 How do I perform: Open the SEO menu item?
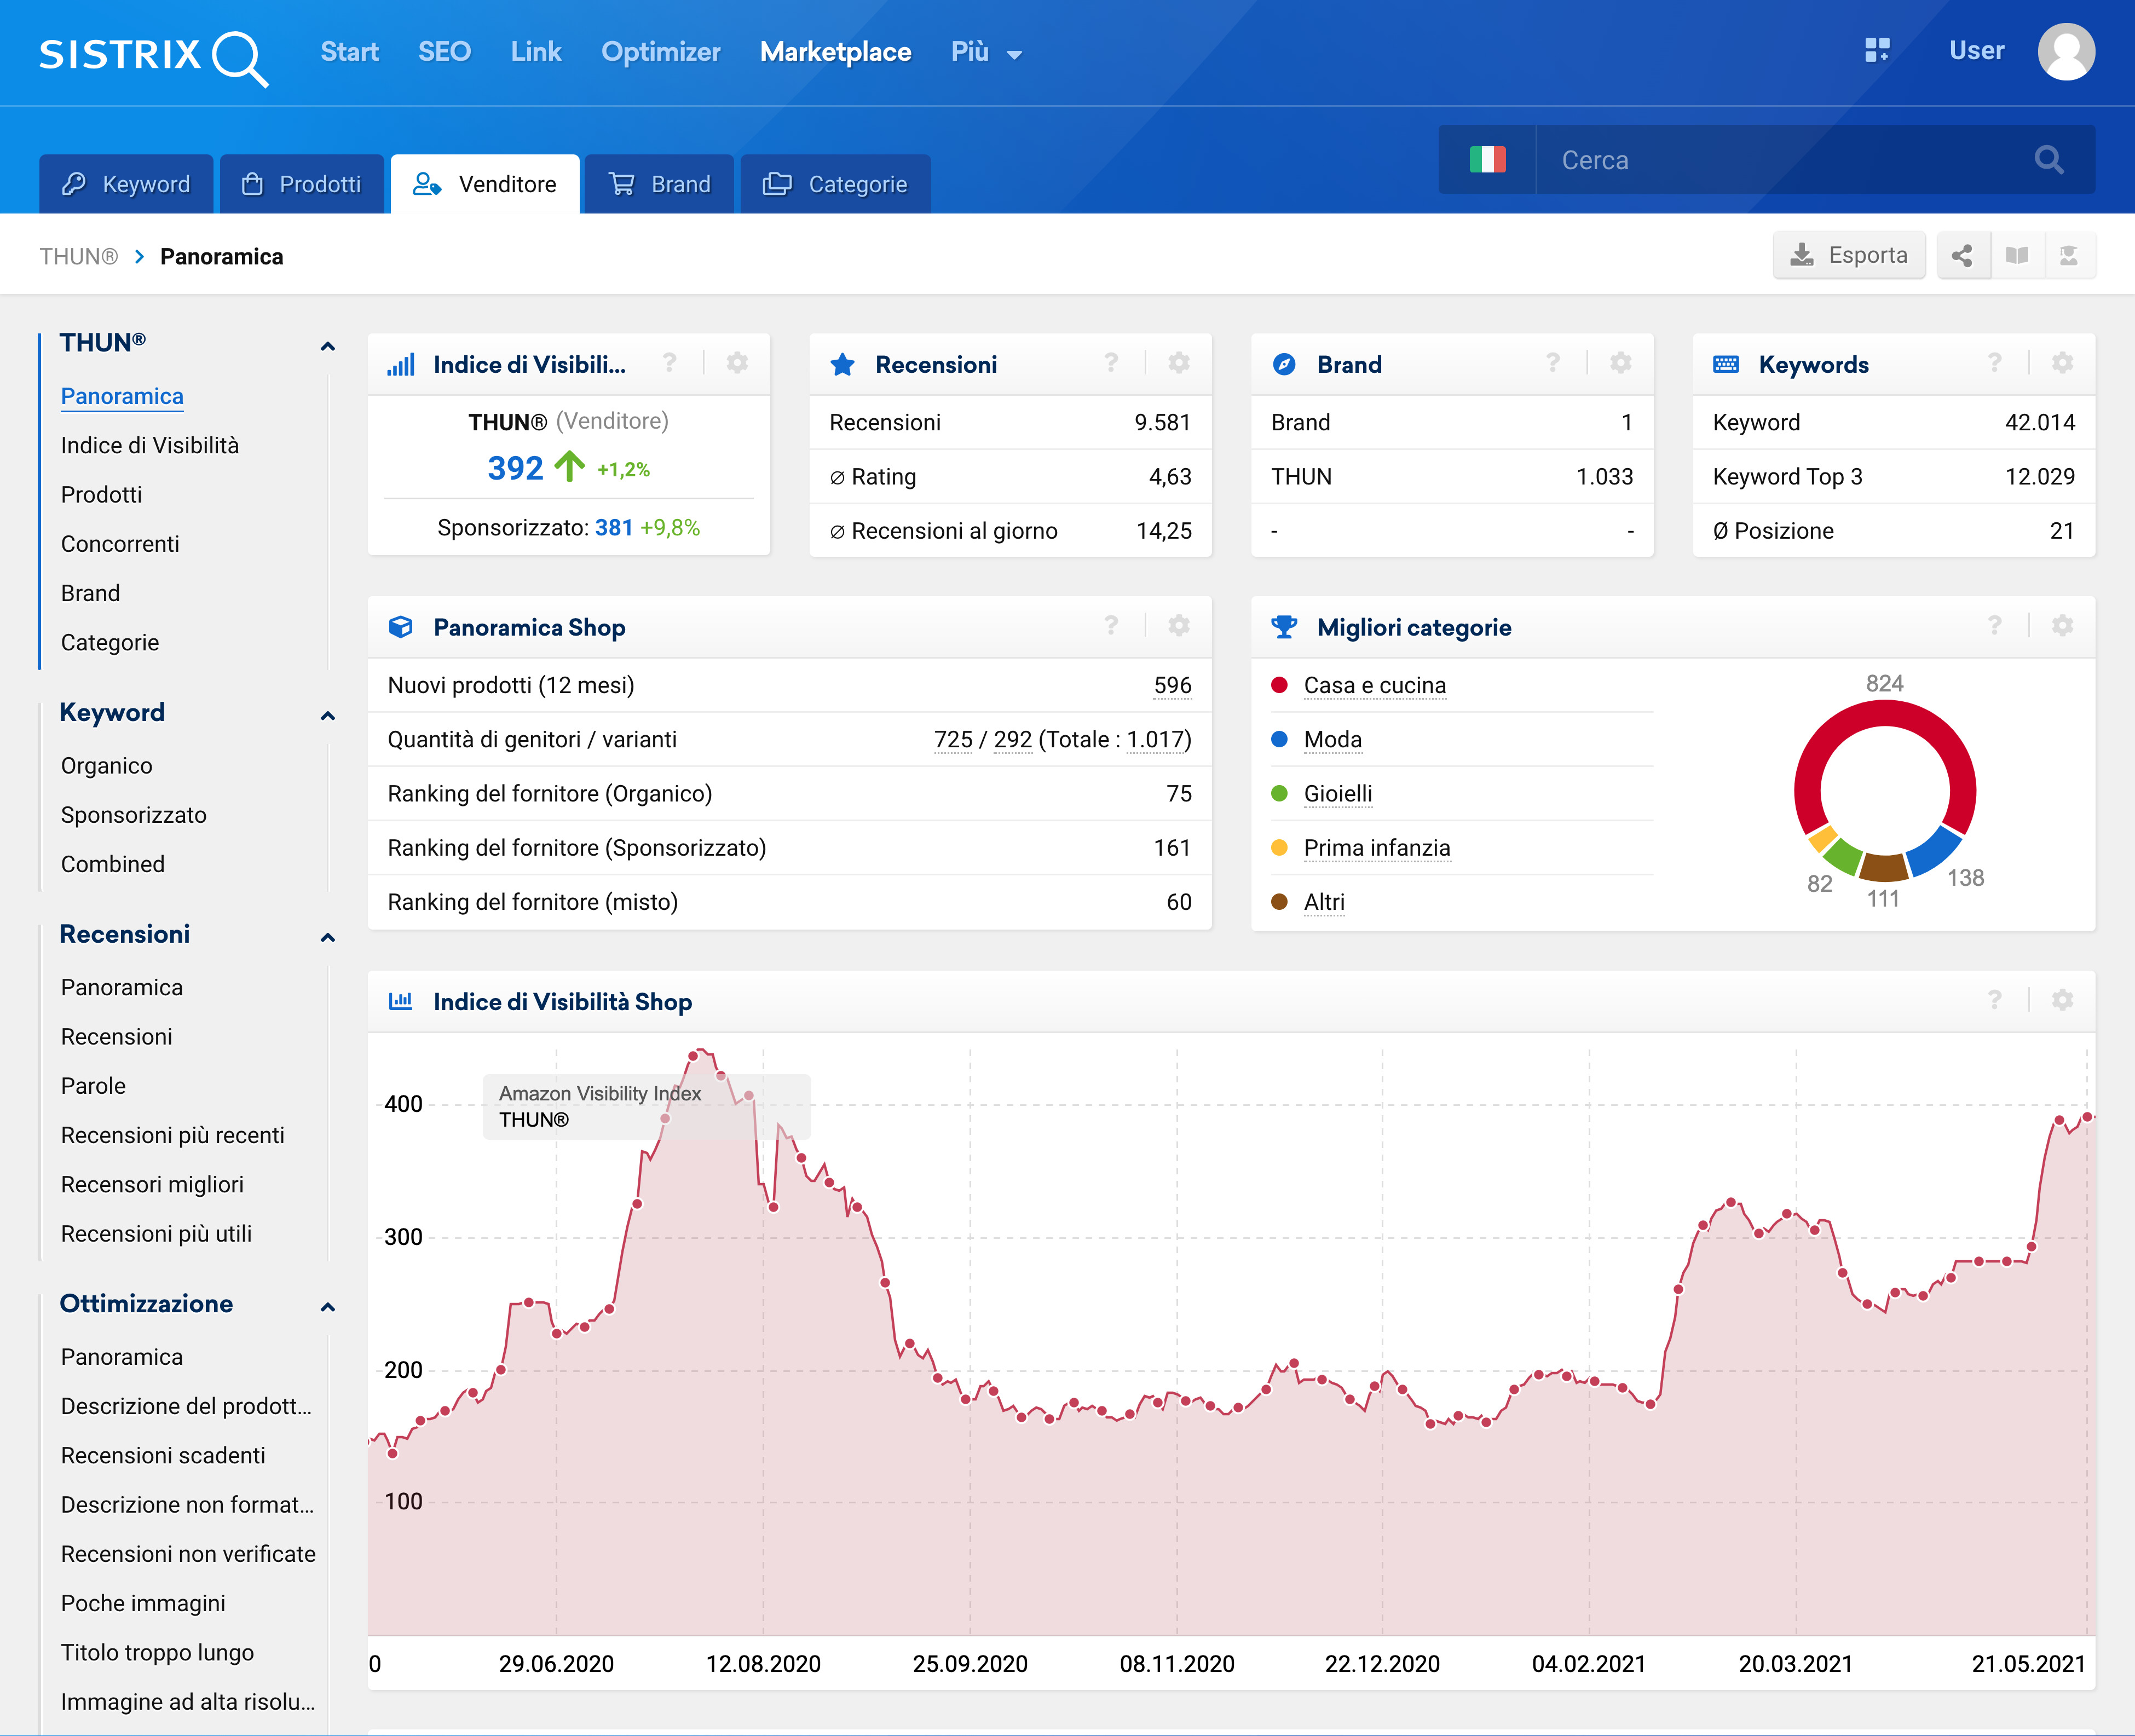tap(444, 52)
